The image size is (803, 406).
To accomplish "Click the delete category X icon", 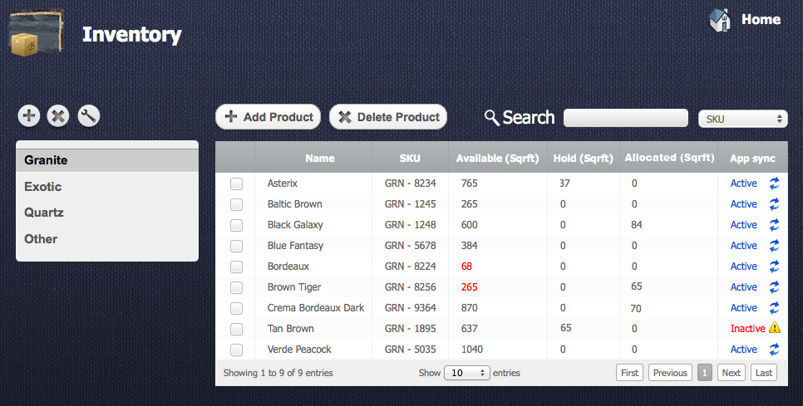I will pyautogui.click(x=58, y=116).
